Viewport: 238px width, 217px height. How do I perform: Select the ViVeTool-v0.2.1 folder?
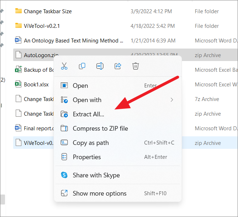[42, 26]
